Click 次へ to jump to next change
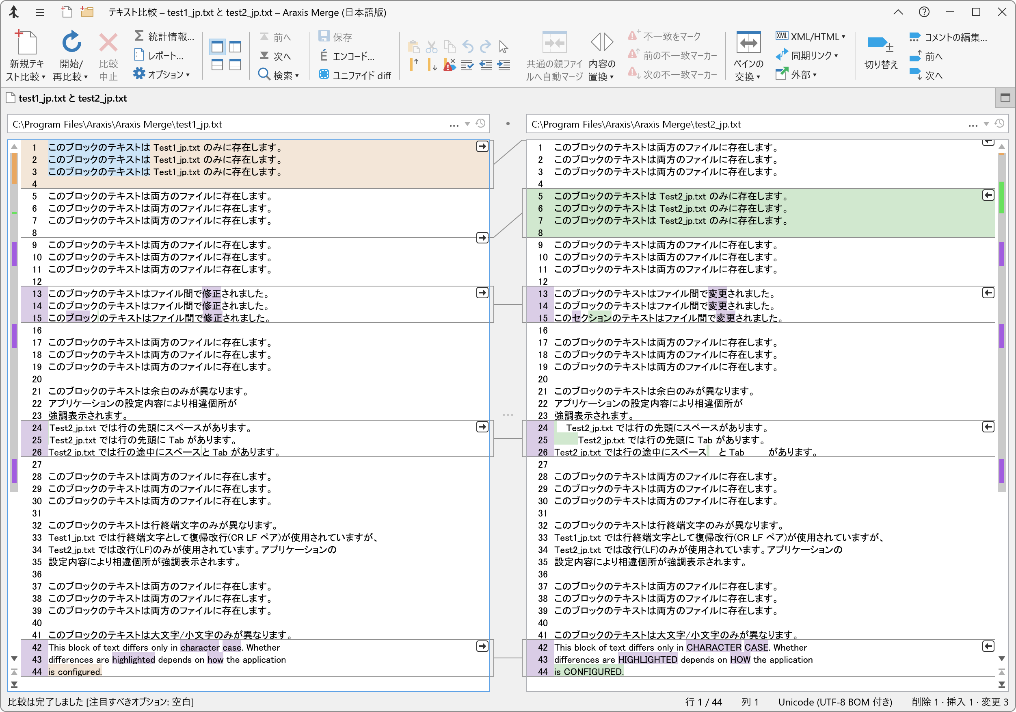The height and width of the screenshot is (712, 1016). (276, 56)
